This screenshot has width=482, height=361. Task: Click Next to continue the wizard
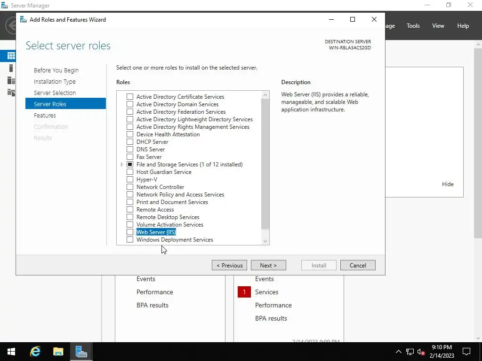pyautogui.click(x=268, y=265)
